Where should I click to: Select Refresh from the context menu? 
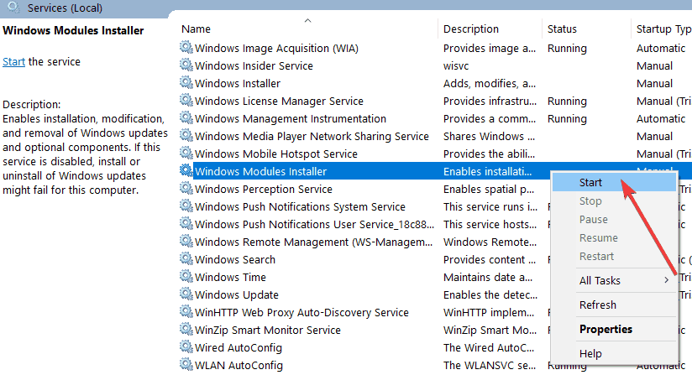point(614,305)
